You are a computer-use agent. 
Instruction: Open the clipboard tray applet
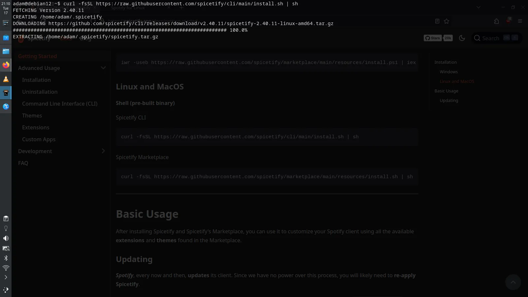pyautogui.click(x=6, y=218)
